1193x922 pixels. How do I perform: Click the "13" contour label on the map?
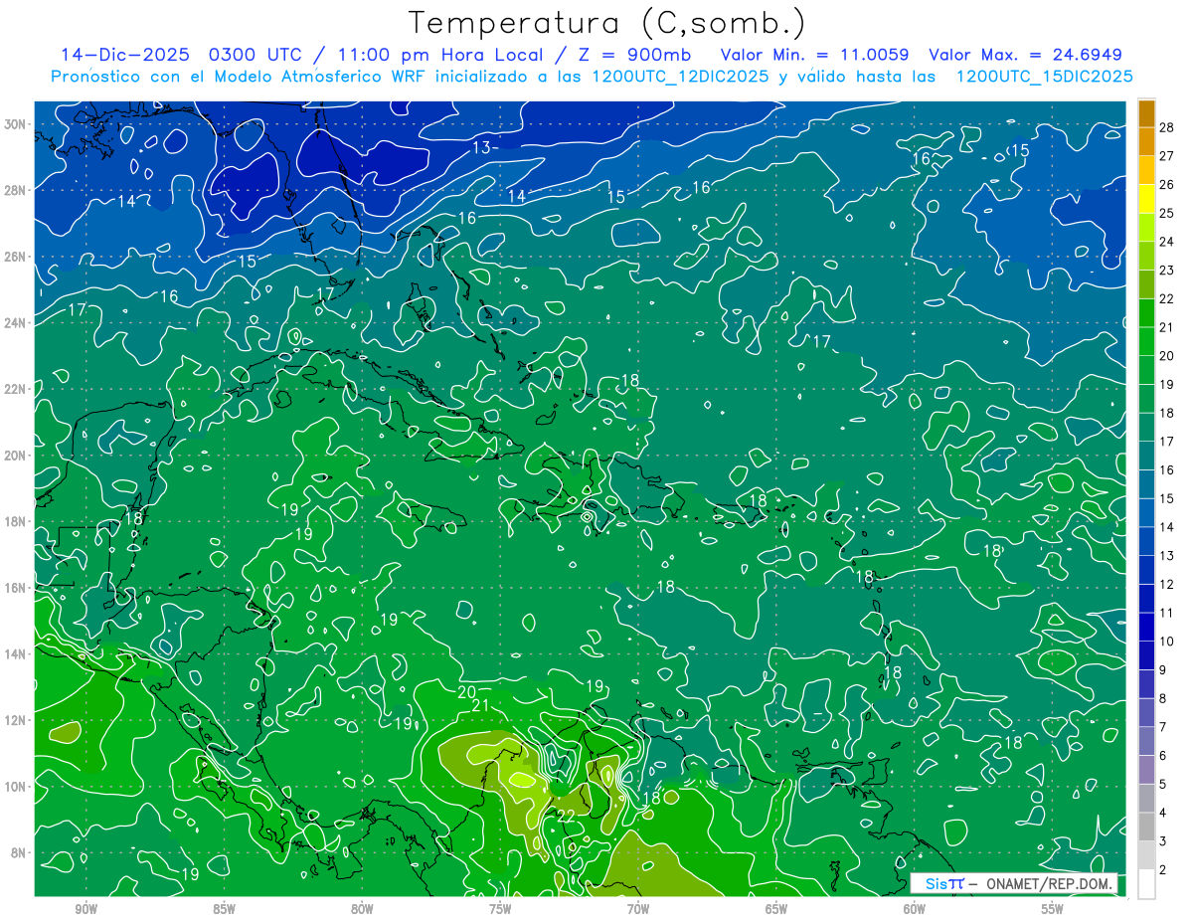pyautogui.click(x=482, y=148)
